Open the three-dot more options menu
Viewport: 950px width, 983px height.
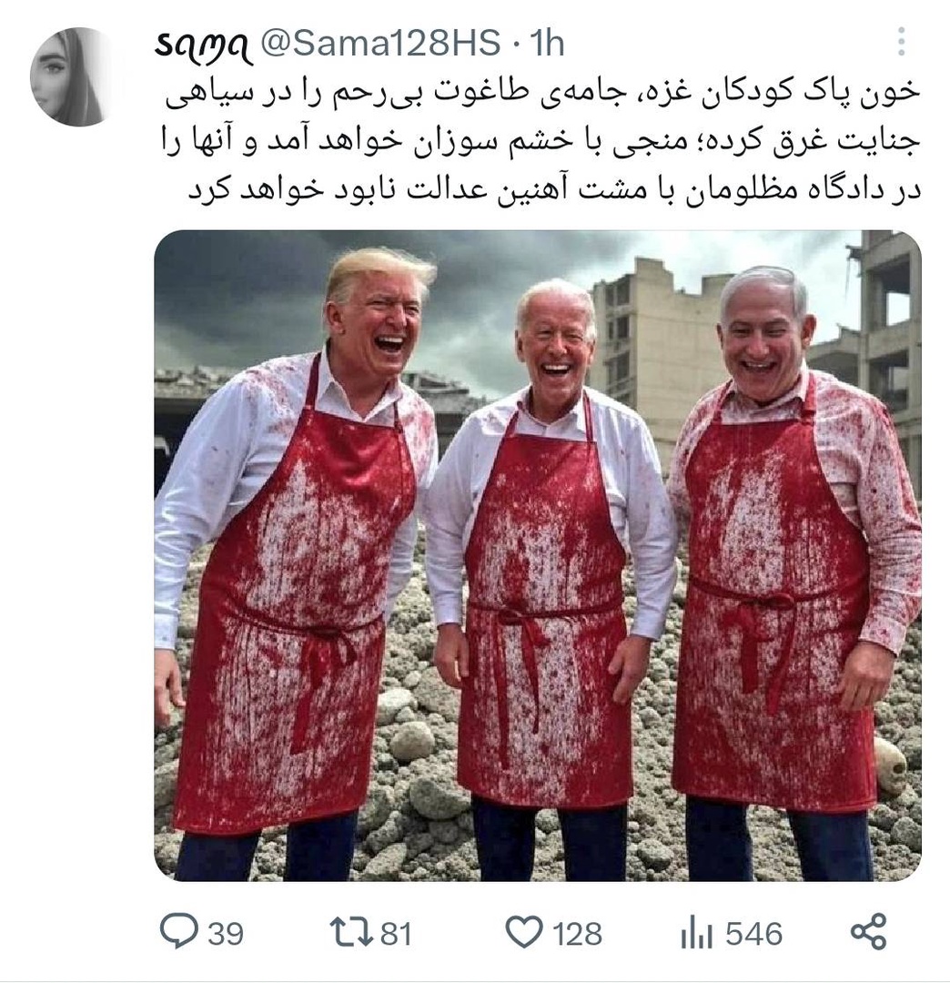(x=901, y=42)
